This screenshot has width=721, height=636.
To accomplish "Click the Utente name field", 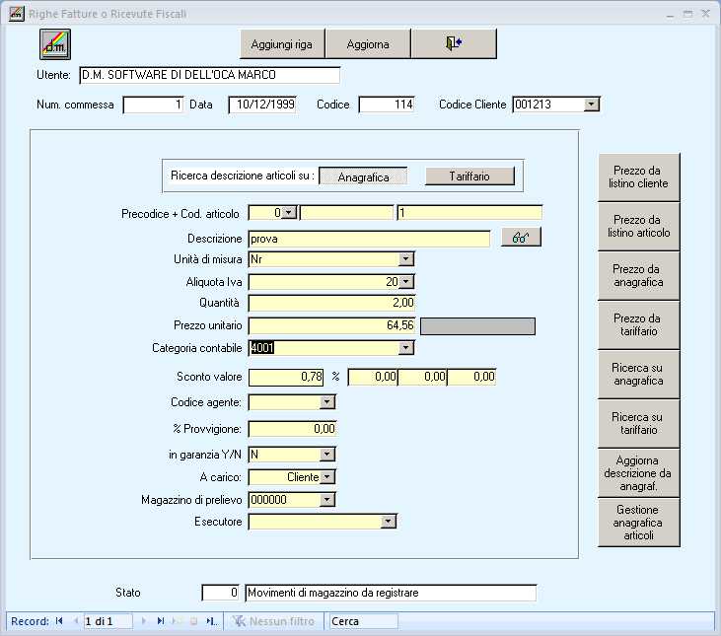I will click(x=210, y=75).
